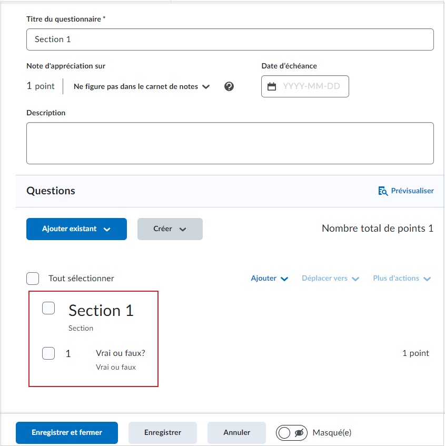Click the help question mark icon

[x=229, y=86]
